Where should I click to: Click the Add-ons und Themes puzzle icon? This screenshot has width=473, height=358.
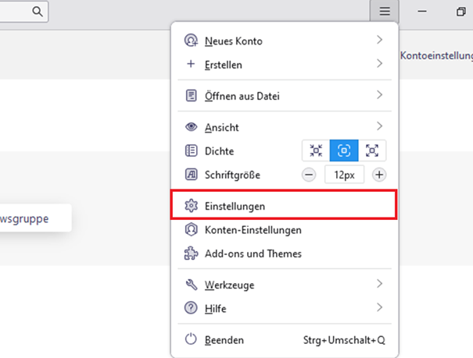point(191,253)
